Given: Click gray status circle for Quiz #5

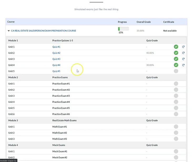Looking at the screenshot, I should 176,71.
